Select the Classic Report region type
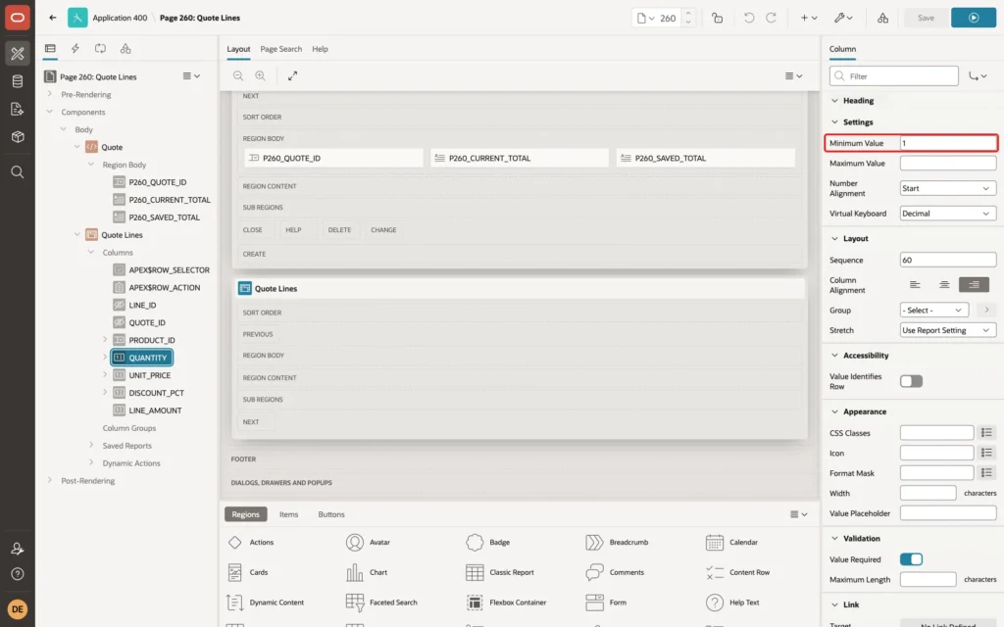1004x627 pixels. 500,572
